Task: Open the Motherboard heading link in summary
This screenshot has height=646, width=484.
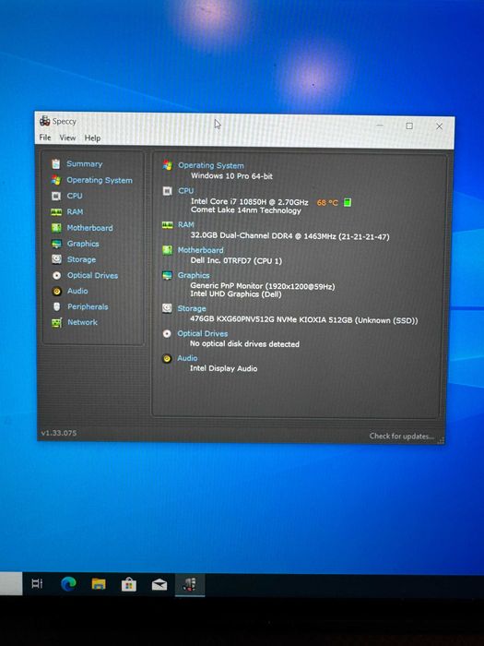Action: [200, 250]
